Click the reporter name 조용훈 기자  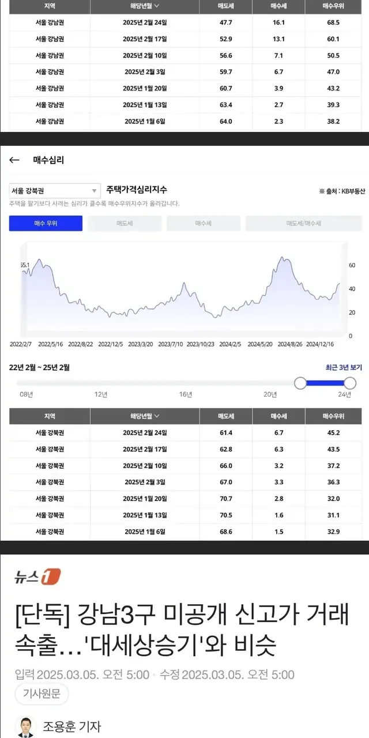pos(72,726)
